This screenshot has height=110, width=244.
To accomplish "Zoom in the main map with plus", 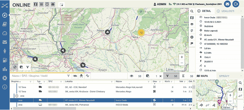I will point(182,57).
